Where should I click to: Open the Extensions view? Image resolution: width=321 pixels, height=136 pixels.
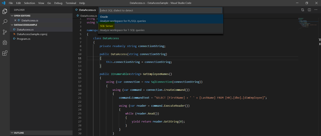tap(5, 53)
